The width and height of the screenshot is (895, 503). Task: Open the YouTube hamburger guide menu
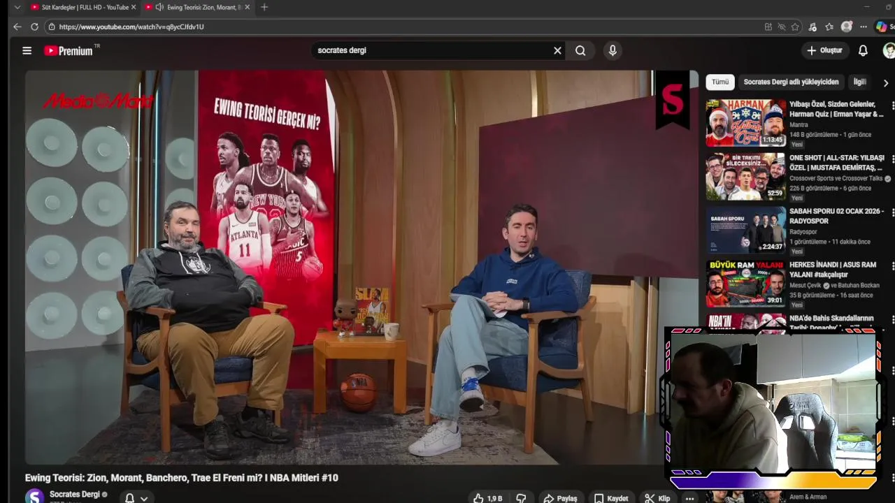tap(27, 50)
